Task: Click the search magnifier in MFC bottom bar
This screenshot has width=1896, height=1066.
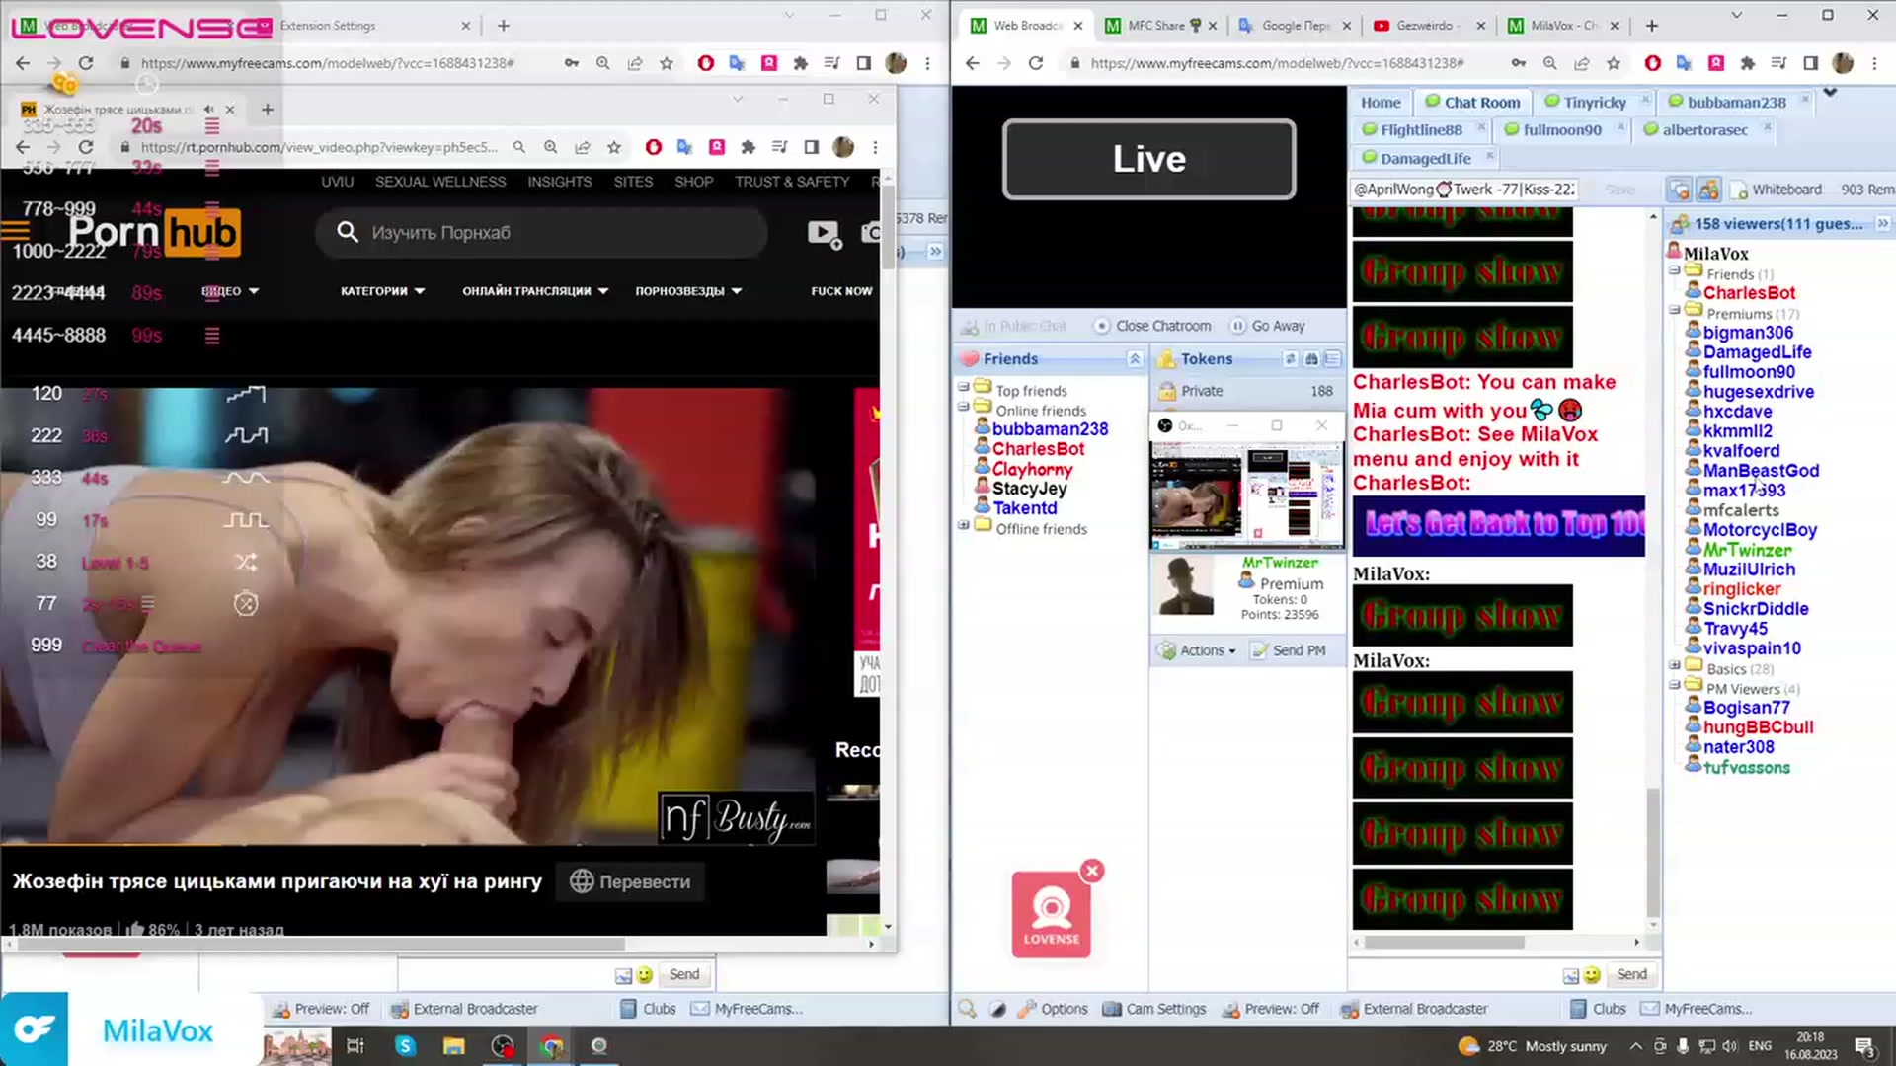Action: pyautogui.click(x=967, y=1009)
